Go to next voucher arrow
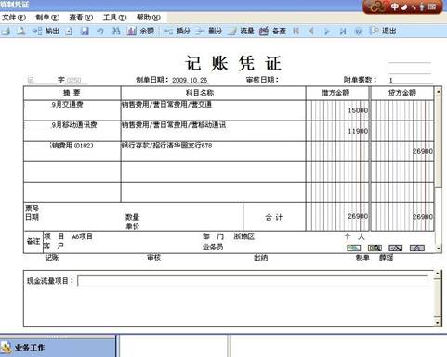447x357 pixels. [x=326, y=32]
